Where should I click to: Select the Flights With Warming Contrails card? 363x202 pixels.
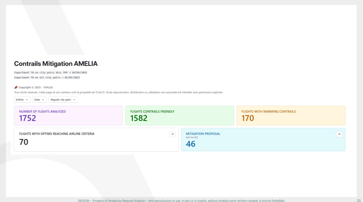tap(291, 116)
